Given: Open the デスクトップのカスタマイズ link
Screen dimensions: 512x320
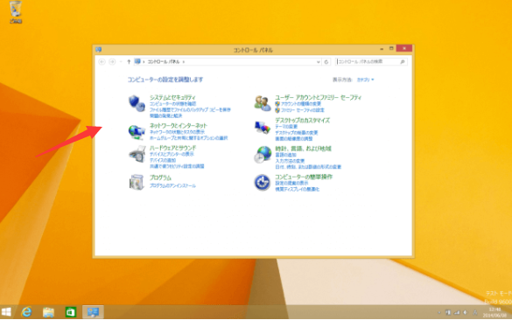Looking at the screenshot, I should coord(302,121).
